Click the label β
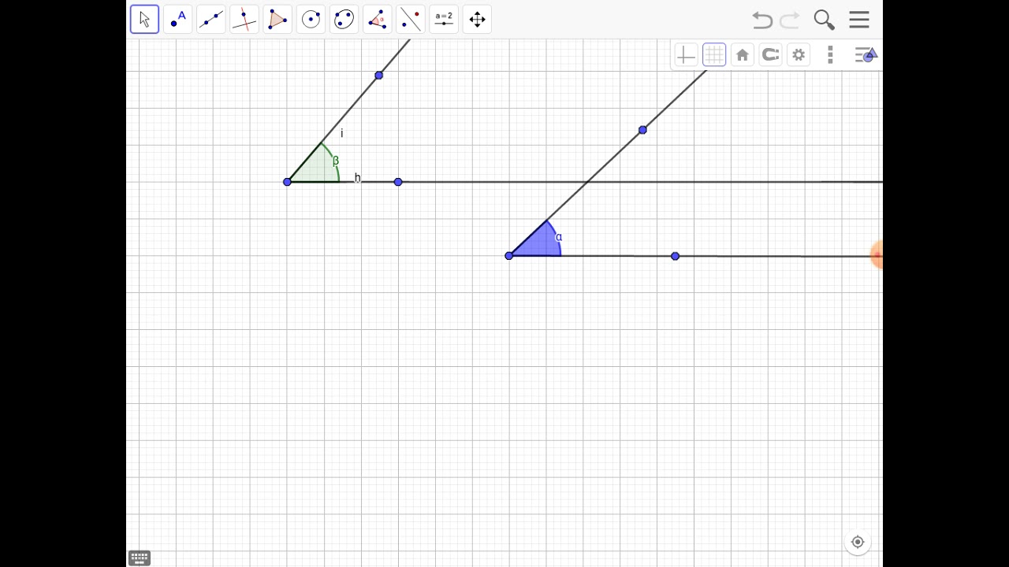1009x567 pixels. pos(336,161)
